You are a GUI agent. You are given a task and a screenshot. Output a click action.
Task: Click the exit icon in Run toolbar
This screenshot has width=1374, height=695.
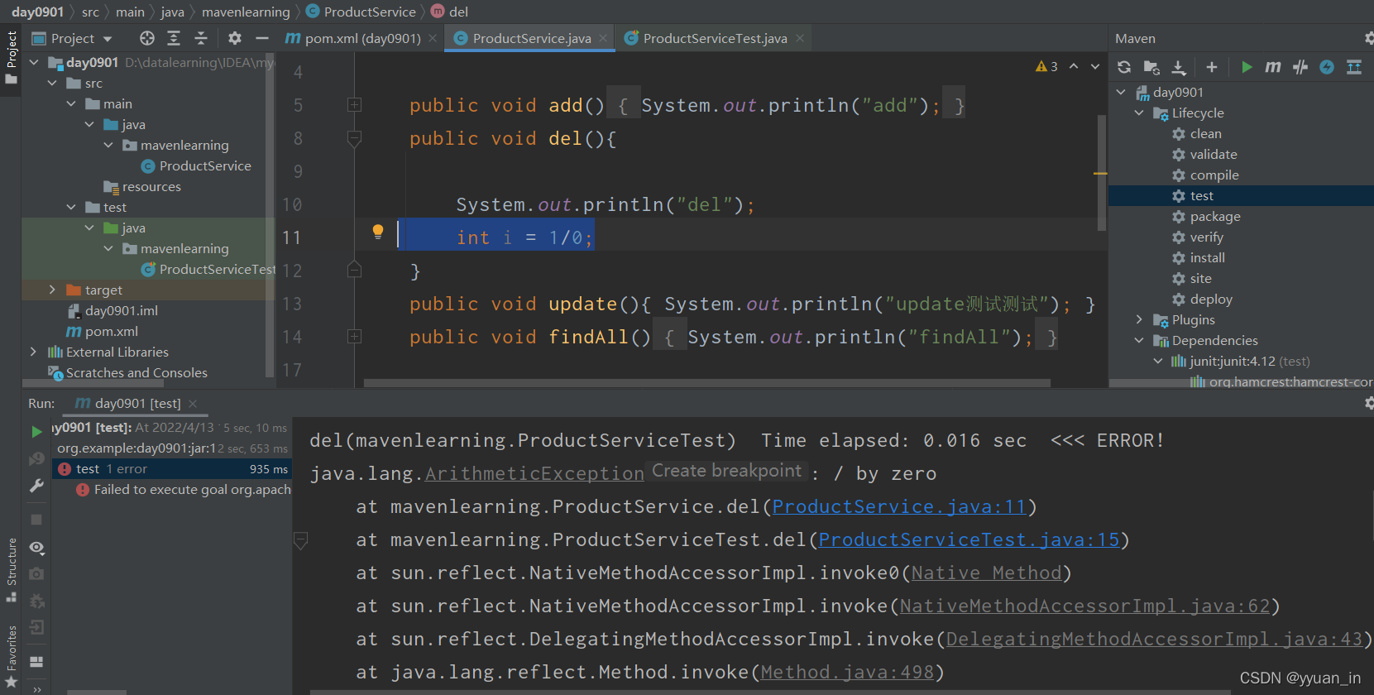pos(36,627)
